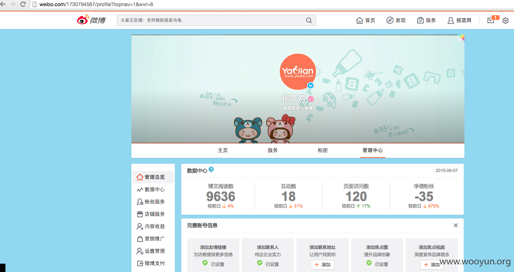Click the pink gender icon beside 摇篮网
The height and width of the screenshot is (272, 514).
(311, 99)
